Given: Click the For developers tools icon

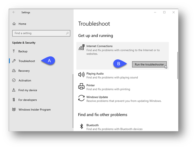Looking at the screenshot, I should coord(14,100).
